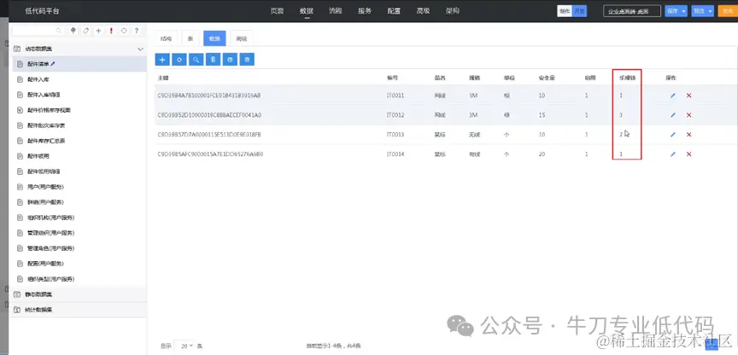Screen dimensions: 738x355
Task: Click the 安全量 column header
Action: (547, 78)
